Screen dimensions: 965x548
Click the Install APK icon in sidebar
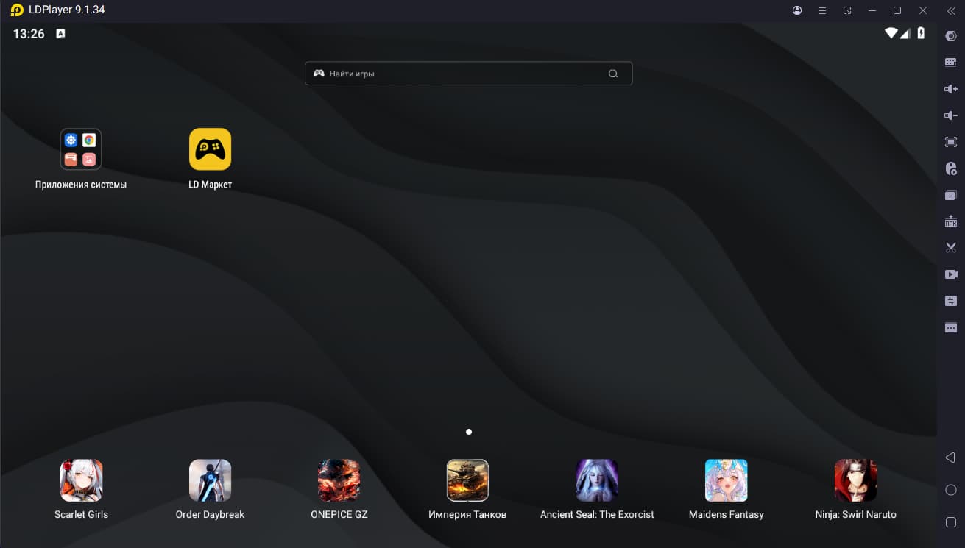click(951, 221)
